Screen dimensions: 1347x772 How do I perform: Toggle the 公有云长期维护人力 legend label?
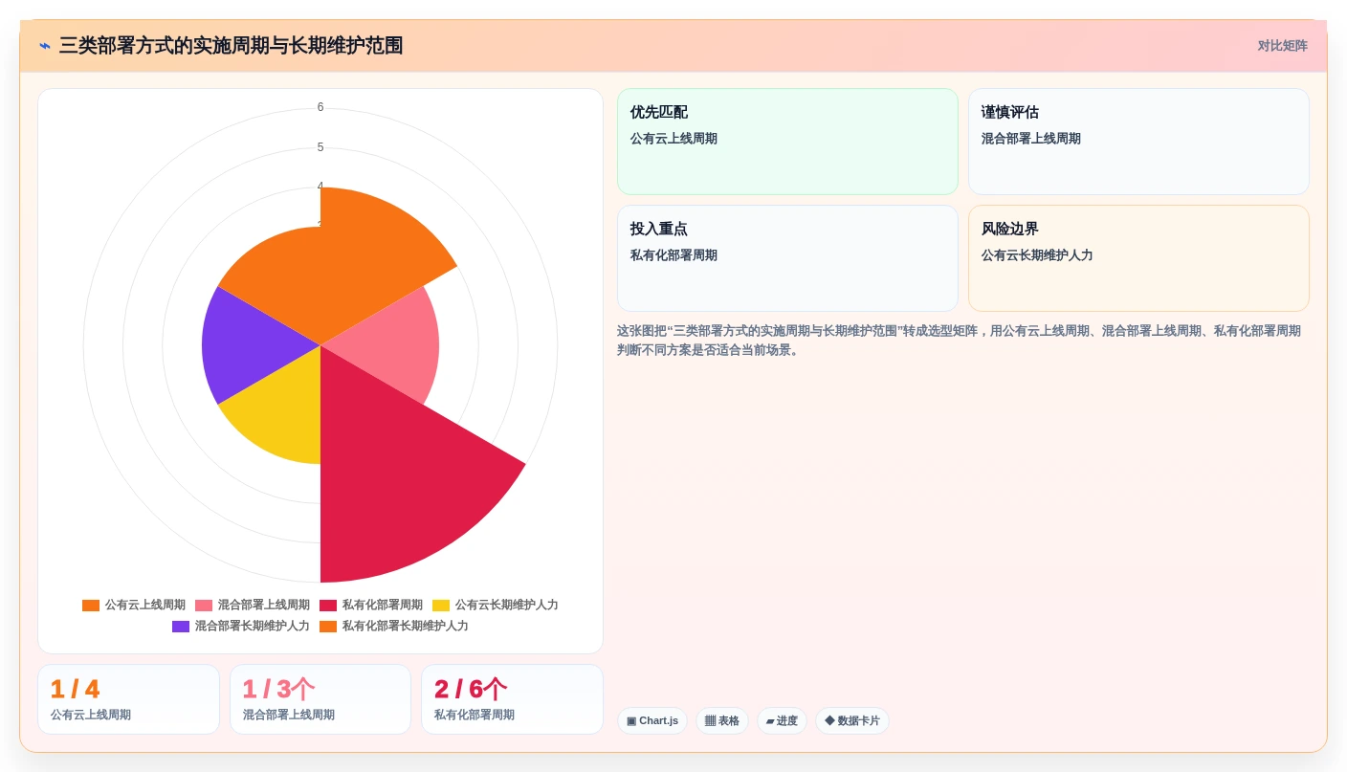pyautogui.click(x=507, y=606)
